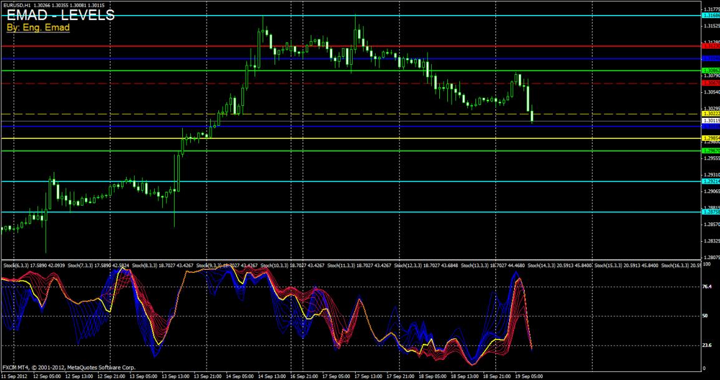
Task: Click the latest candle at chart's right edge
Action: point(532,116)
